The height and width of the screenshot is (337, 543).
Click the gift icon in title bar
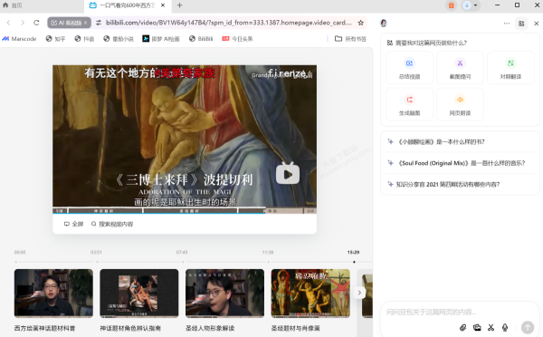[452, 5]
